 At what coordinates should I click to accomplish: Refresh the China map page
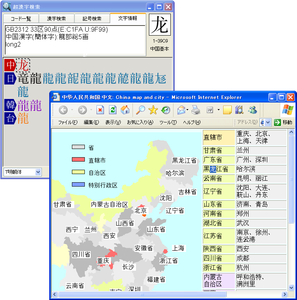113,110
